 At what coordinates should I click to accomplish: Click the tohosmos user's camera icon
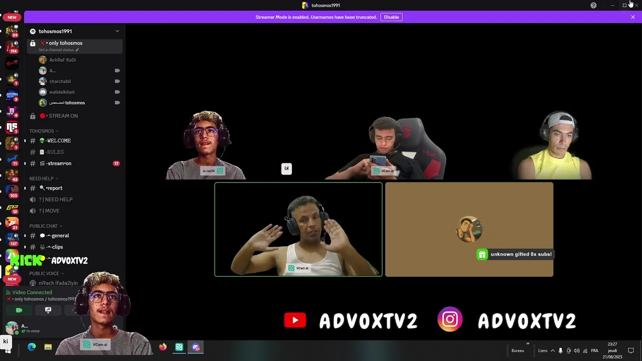pos(117,103)
